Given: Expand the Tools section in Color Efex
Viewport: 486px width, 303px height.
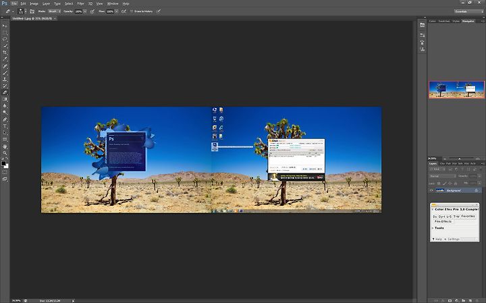Looking at the screenshot, I should click(433, 228).
